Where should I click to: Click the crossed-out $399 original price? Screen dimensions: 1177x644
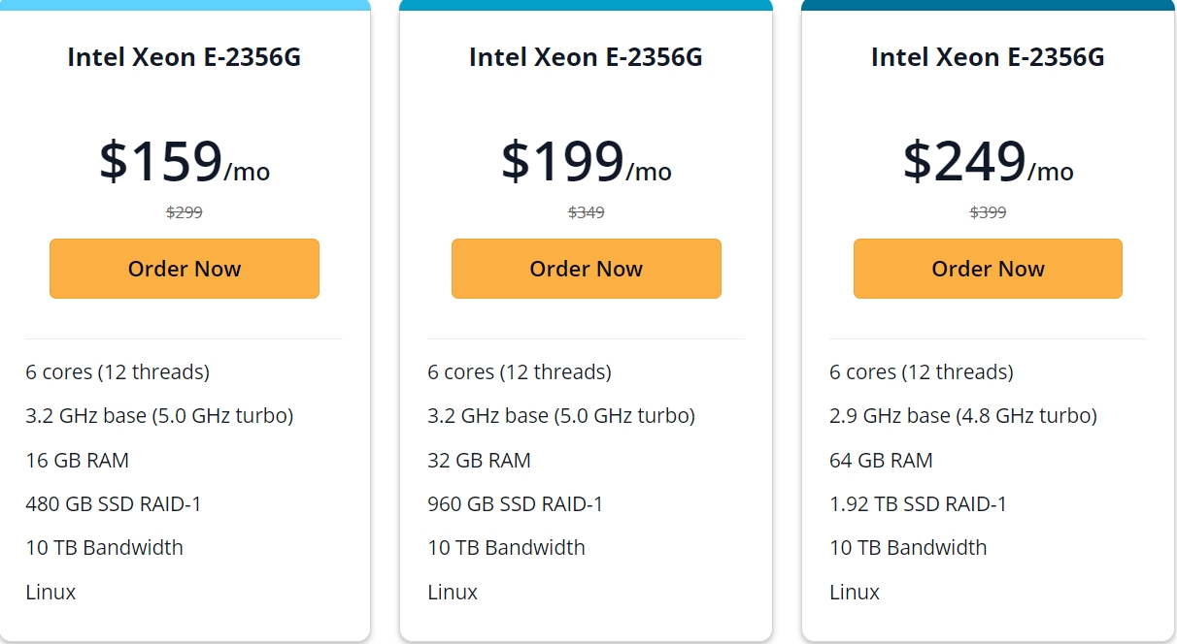988,212
